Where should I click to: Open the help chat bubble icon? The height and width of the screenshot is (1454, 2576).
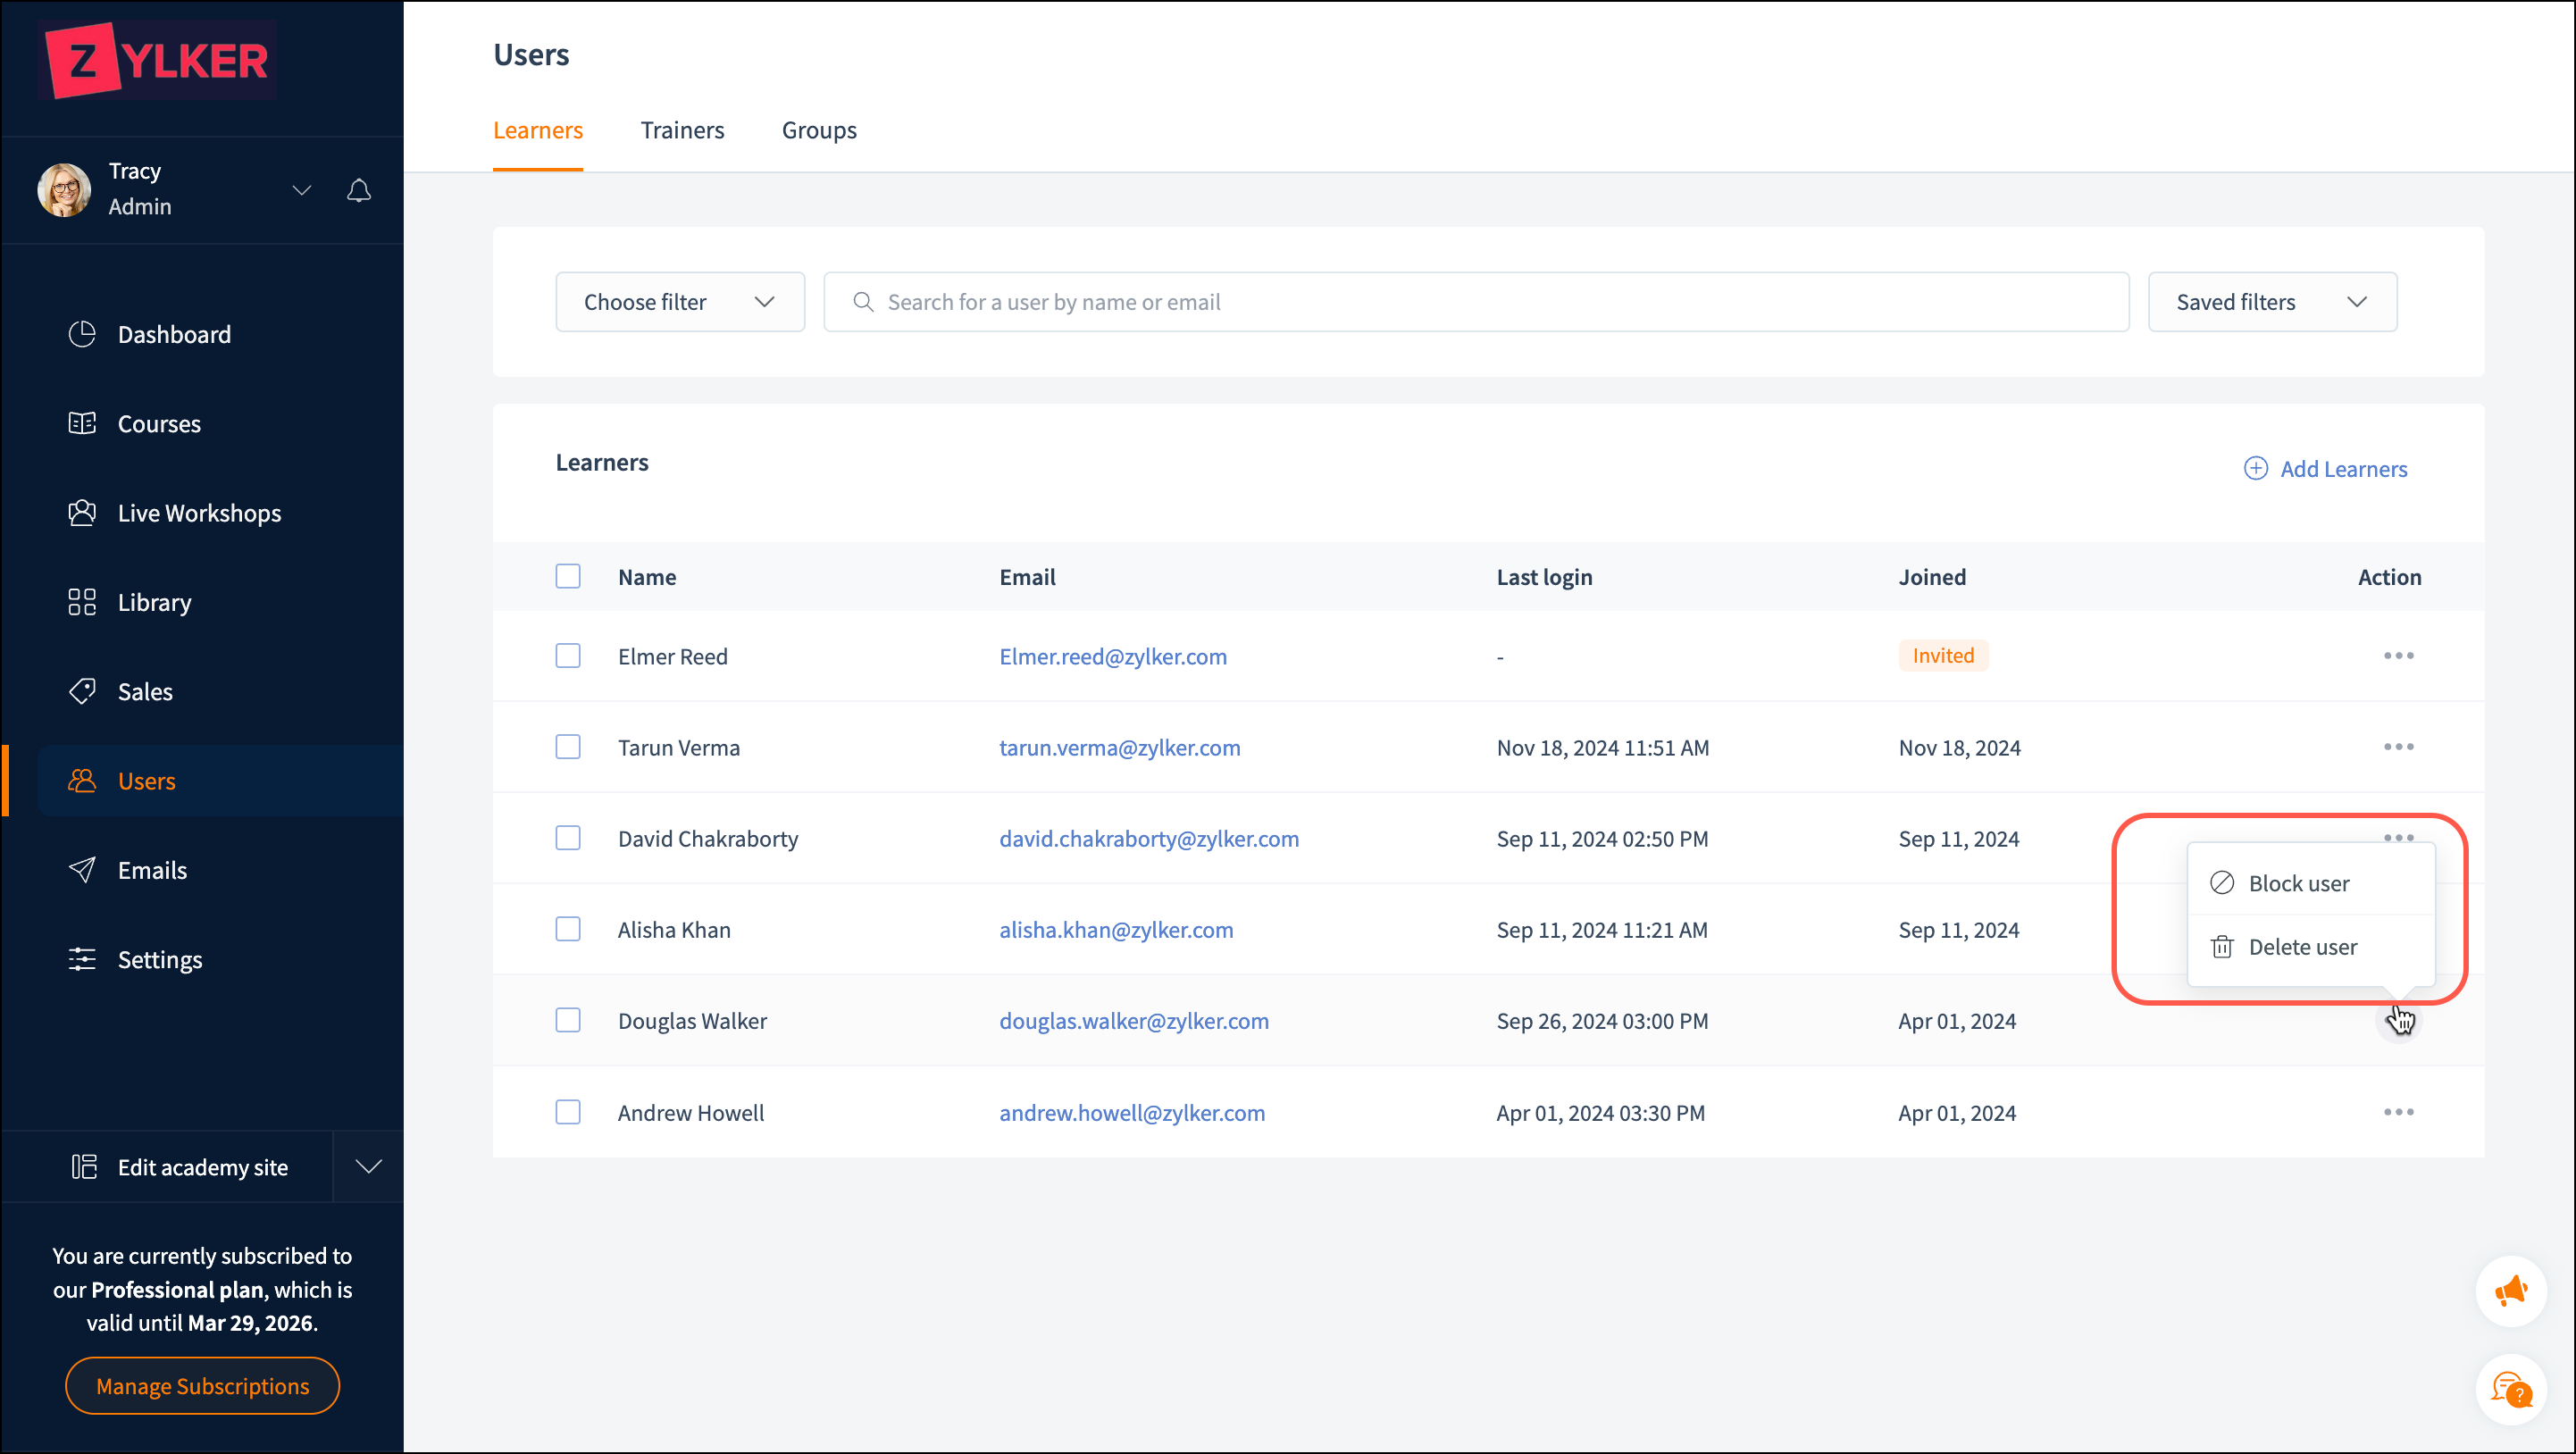point(2510,1389)
